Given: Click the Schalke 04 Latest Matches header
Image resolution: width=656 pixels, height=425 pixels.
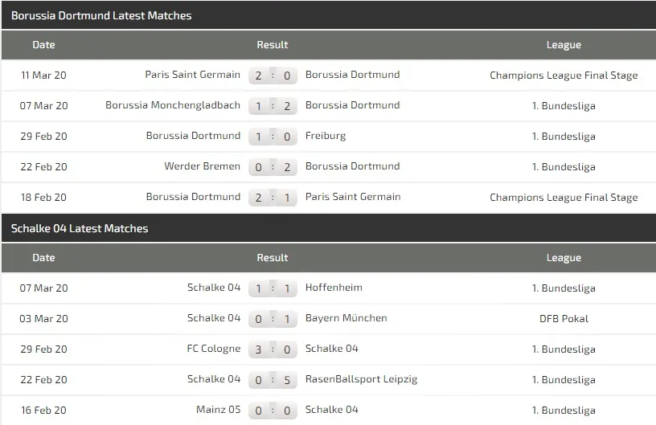Looking at the screenshot, I should coord(80,228).
